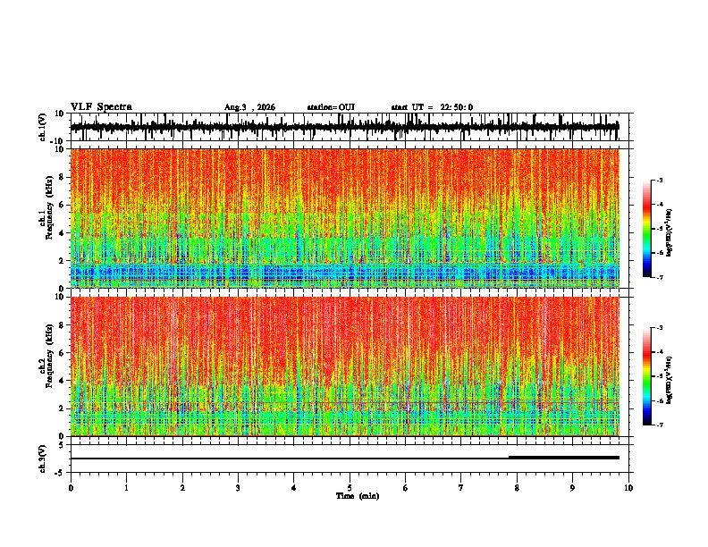Click the thick ch.3 trace segment
Image resolution: width=708 pixels, height=547 pixels.
(x=564, y=458)
